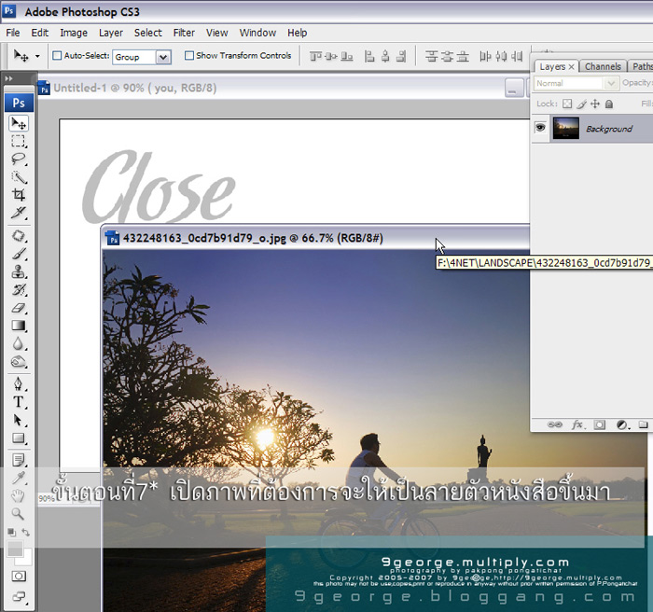Reset default foreground and background colors

[11, 532]
